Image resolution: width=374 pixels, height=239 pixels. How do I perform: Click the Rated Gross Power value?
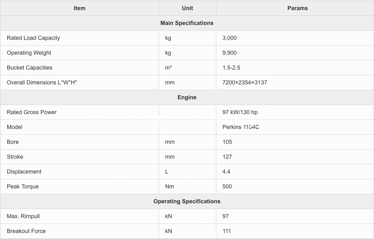click(240, 112)
